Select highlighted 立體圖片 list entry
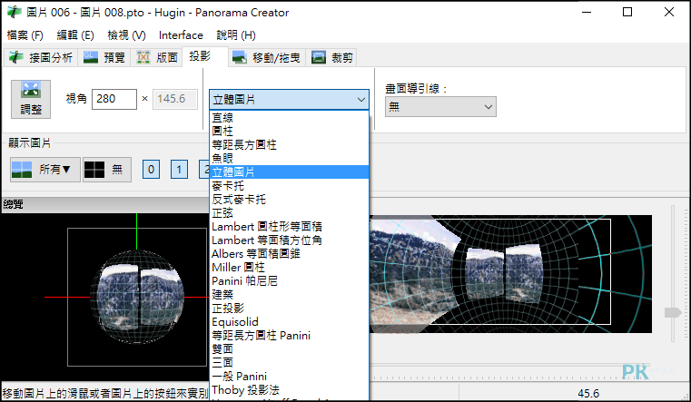 tap(289, 172)
